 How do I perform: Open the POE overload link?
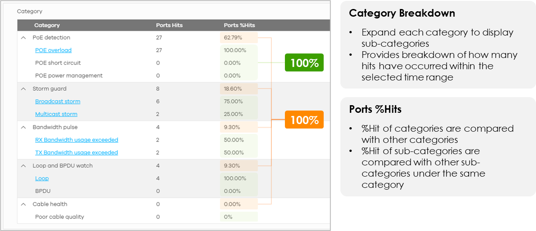pos(53,50)
